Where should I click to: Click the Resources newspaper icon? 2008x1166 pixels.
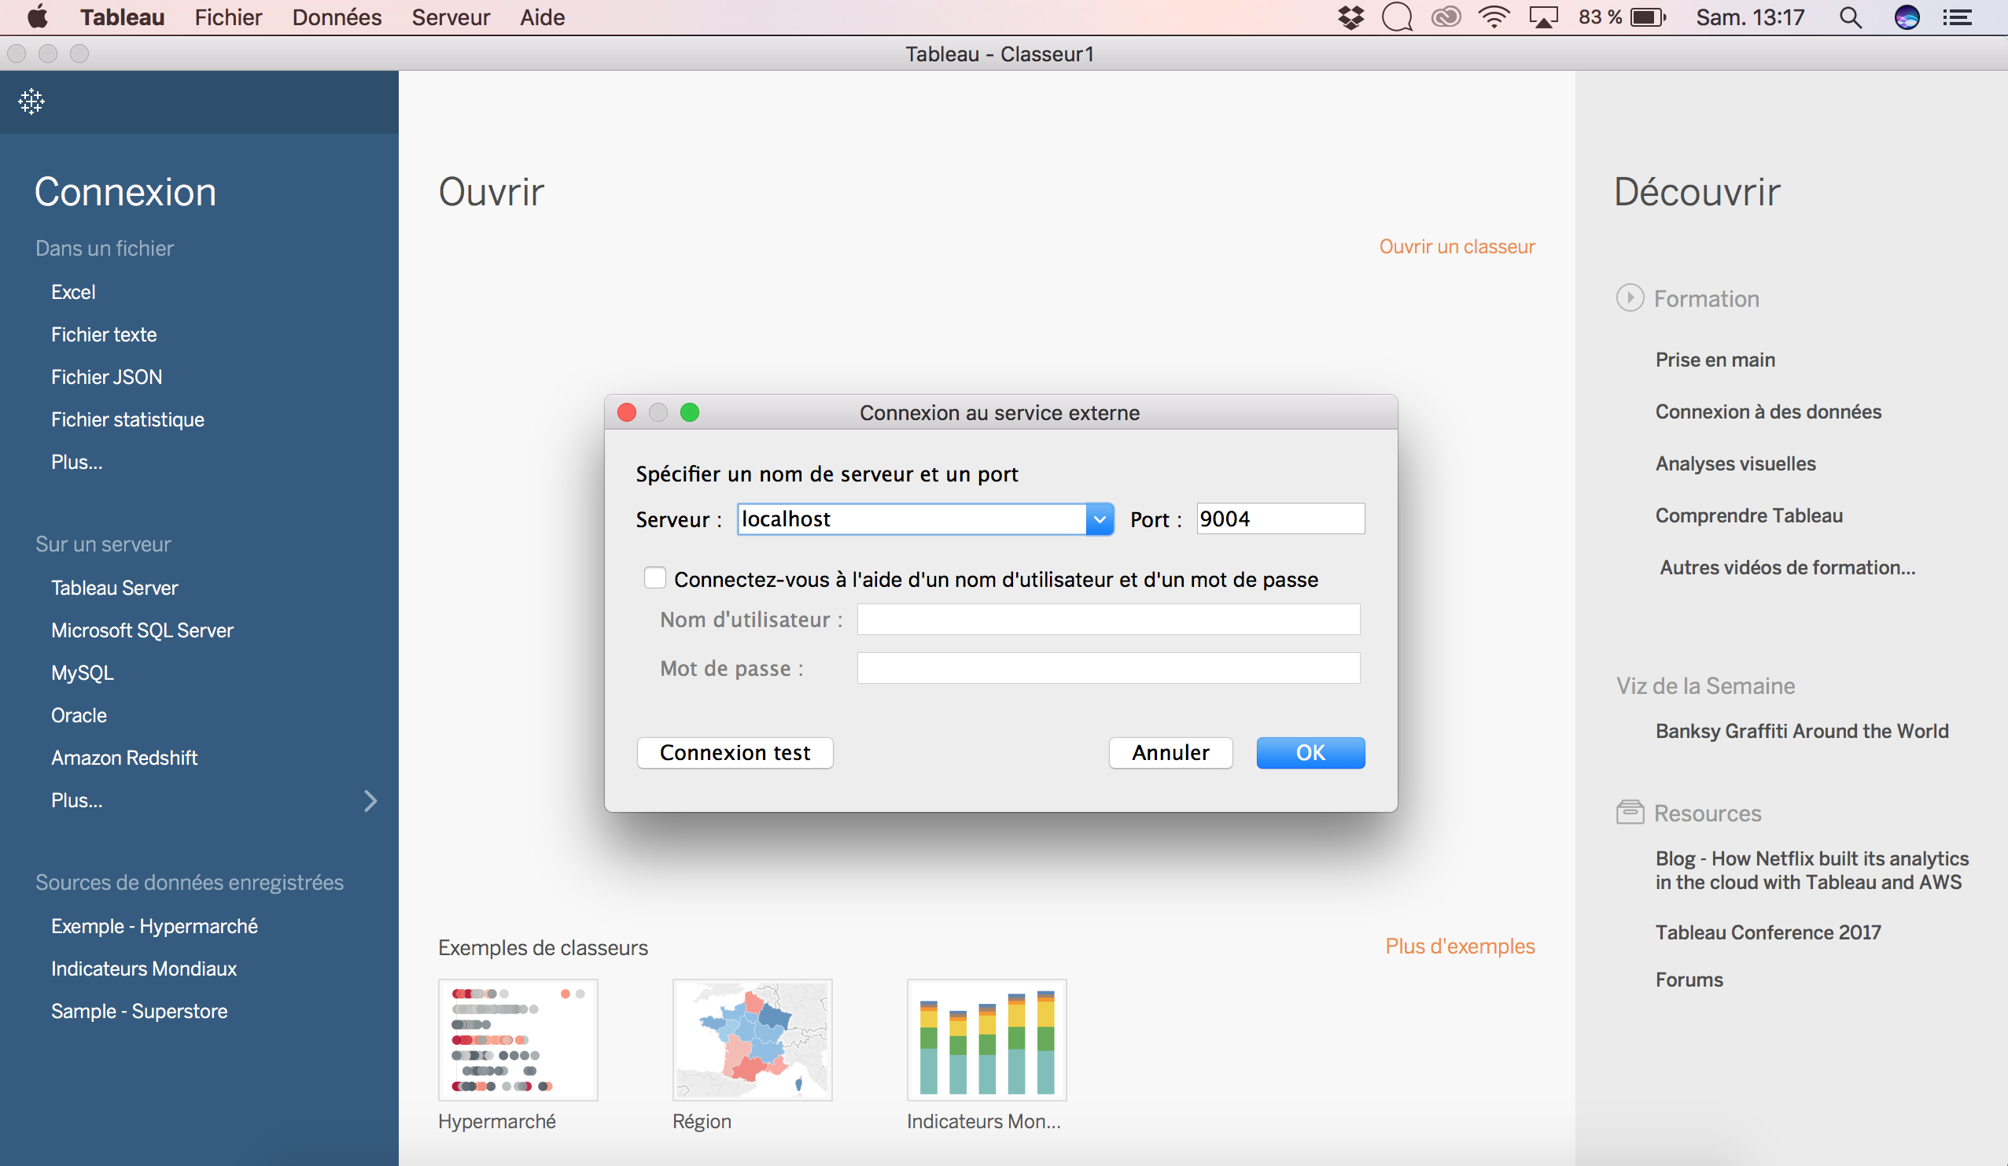coord(1630,812)
